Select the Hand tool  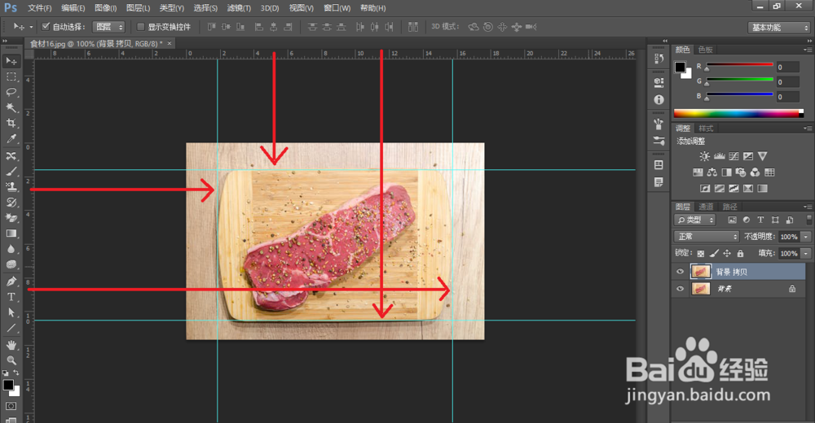pyautogui.click(x=11, y=345)
